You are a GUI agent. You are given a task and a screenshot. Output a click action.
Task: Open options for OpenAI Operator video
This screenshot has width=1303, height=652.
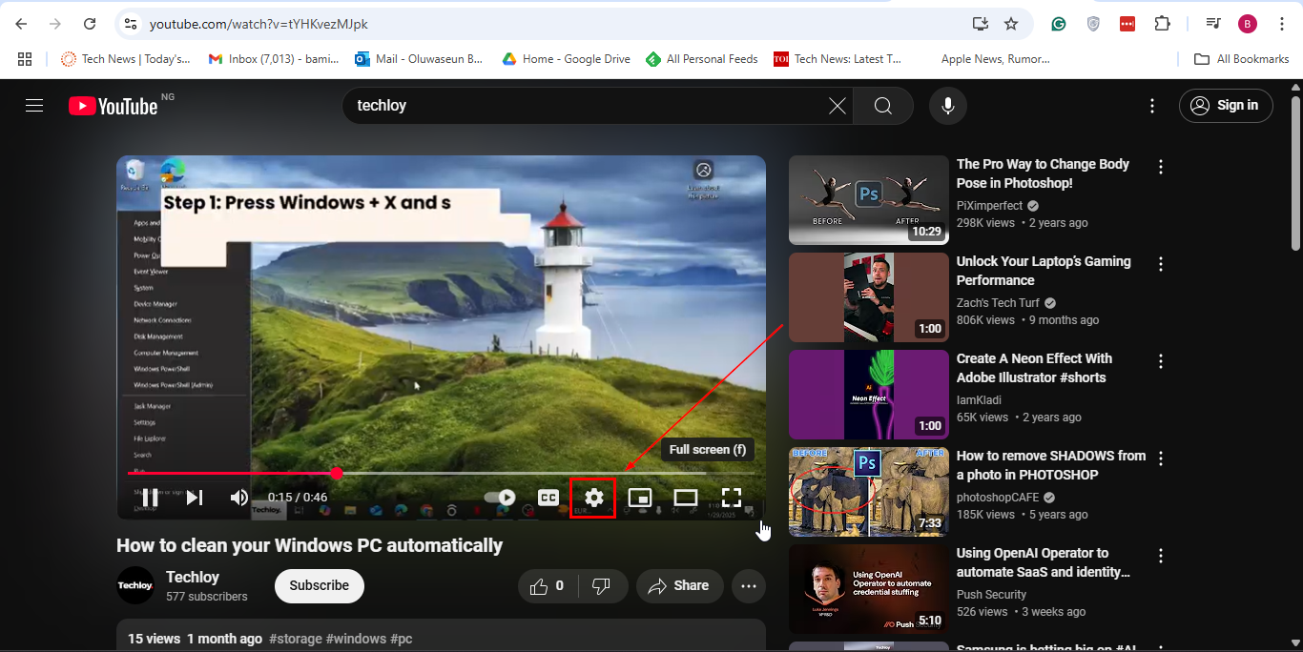(x=1161, y=556)
